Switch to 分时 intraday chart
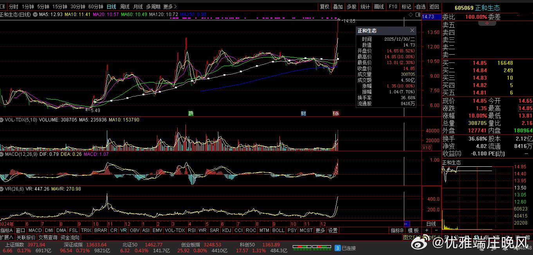 pos(13,7)
